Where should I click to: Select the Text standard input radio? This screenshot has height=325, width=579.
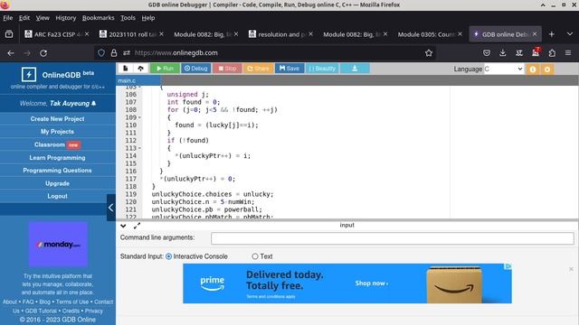[255, 256]
